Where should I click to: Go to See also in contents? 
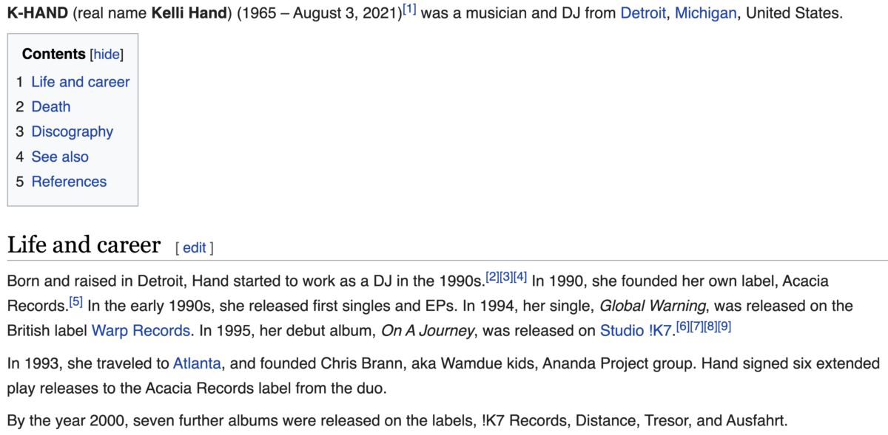click(x=60, y=157)
